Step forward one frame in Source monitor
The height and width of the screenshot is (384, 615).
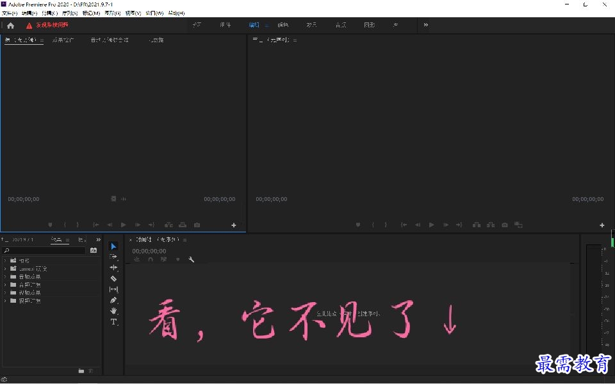[138, 225]
